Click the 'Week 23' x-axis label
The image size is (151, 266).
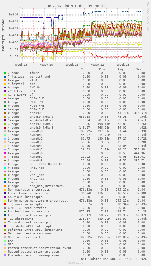[123, 65]
